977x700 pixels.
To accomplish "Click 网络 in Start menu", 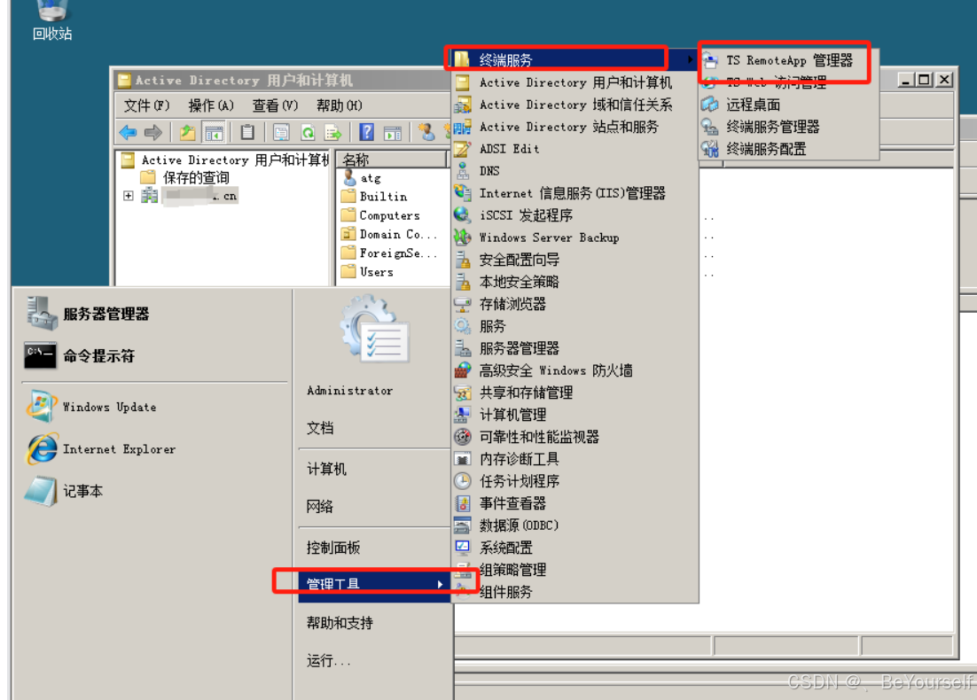I will (x=320, y=506).
